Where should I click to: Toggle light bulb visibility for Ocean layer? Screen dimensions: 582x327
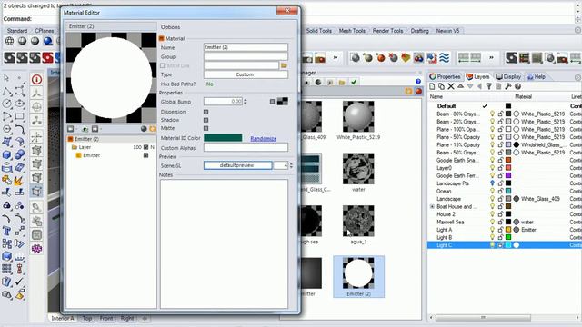coord(492,191)
